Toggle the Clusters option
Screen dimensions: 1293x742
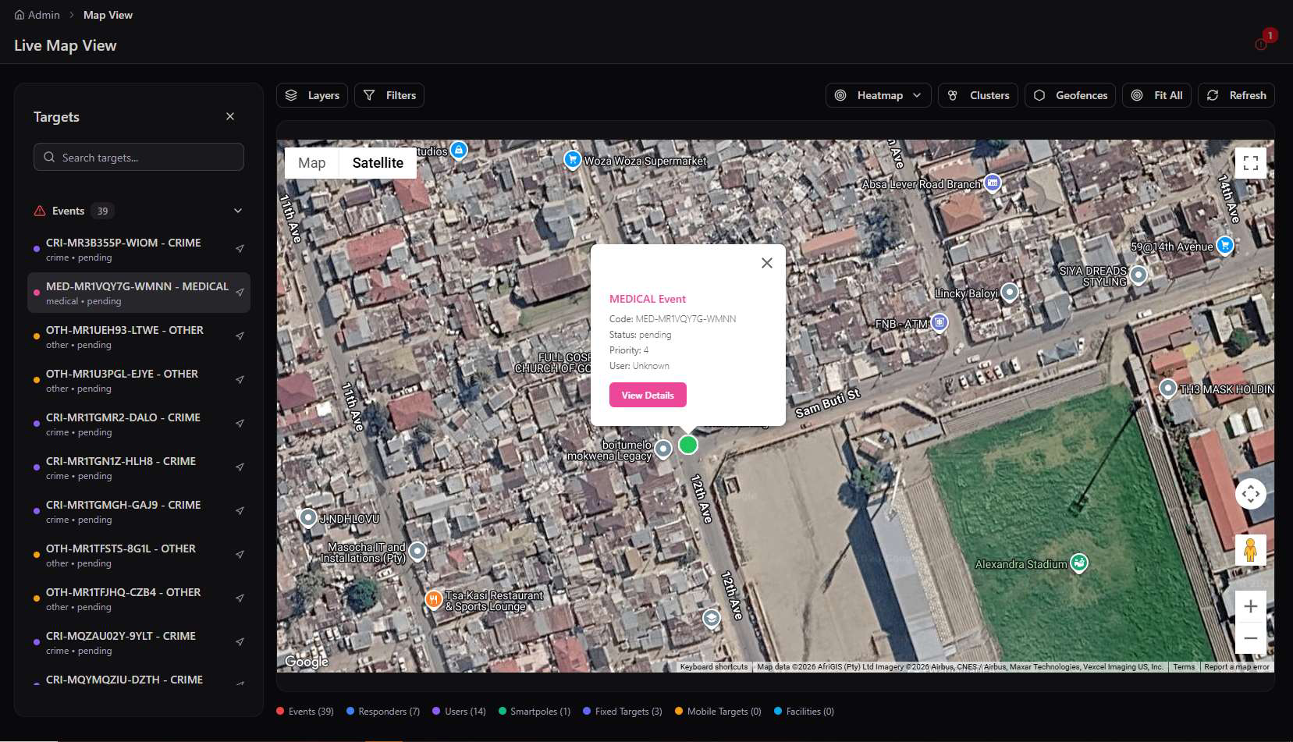point(978,95)
